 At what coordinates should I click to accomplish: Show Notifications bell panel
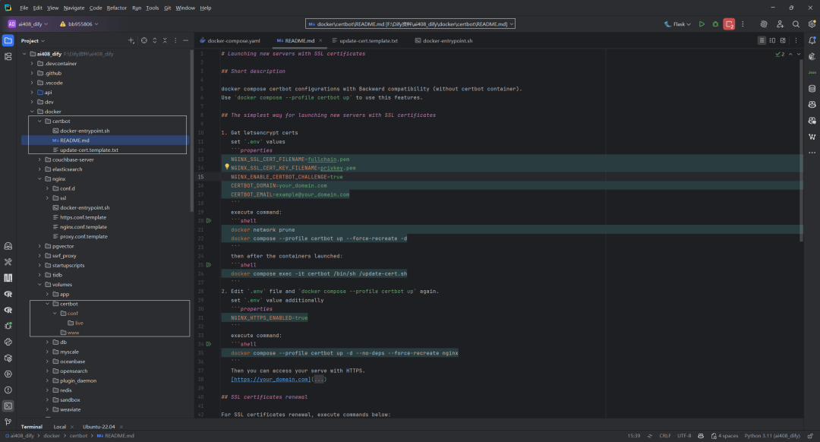[812, 40]
